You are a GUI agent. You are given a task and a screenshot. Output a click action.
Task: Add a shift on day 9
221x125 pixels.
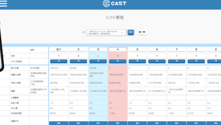[214, 61]
